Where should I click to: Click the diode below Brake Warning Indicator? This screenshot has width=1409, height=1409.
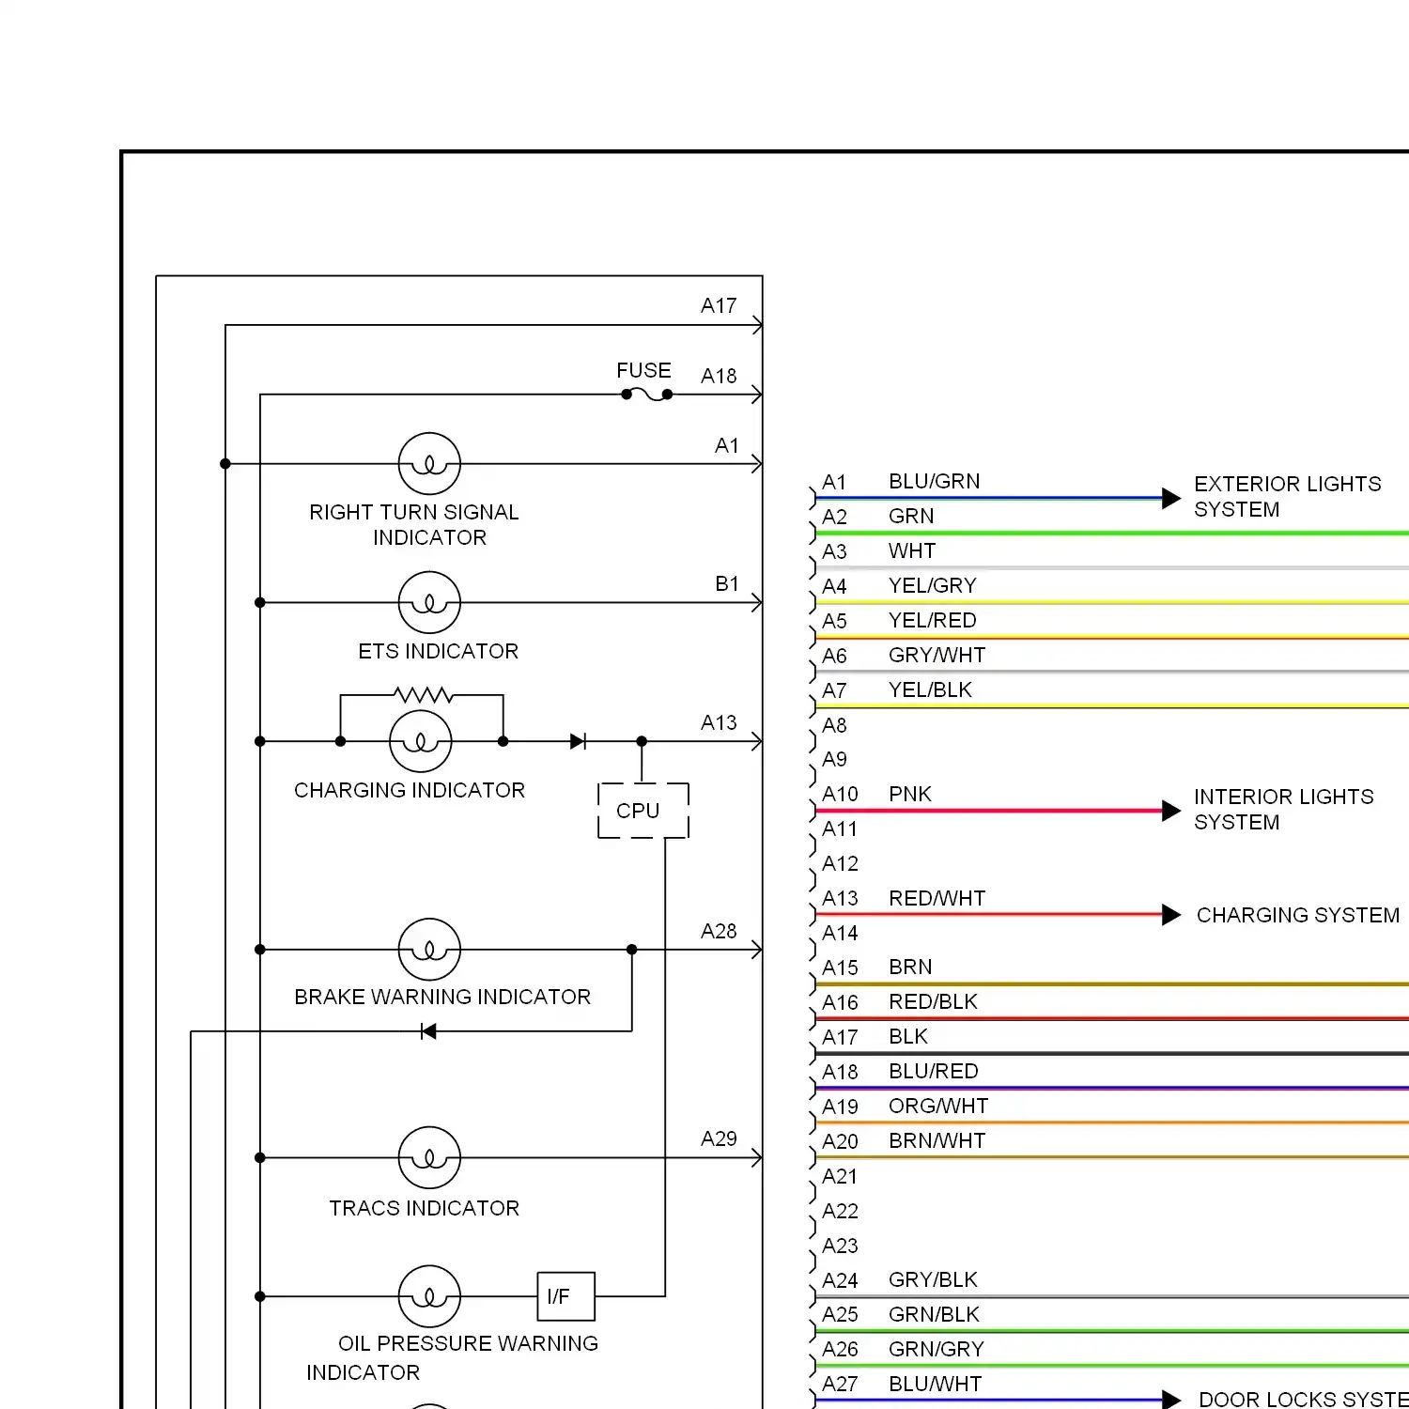pos(428,1031)
